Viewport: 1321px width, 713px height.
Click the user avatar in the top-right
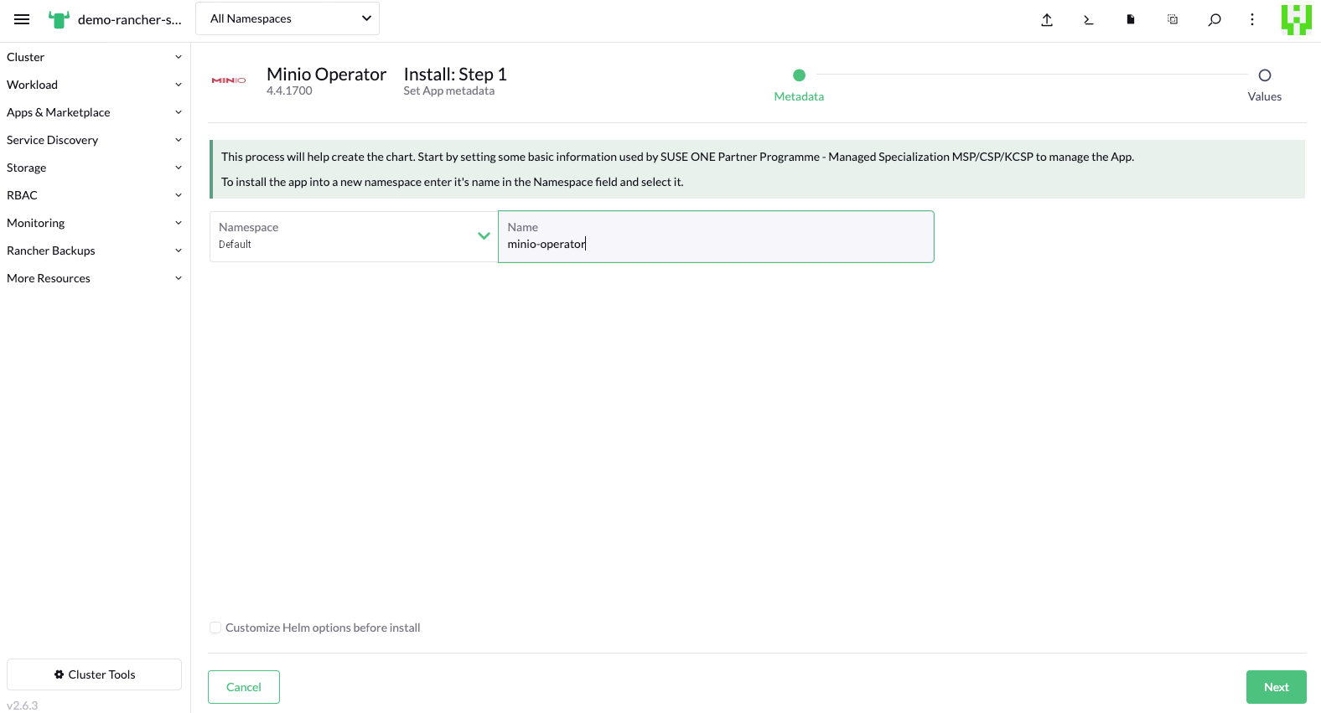(x=1296, y=20)
